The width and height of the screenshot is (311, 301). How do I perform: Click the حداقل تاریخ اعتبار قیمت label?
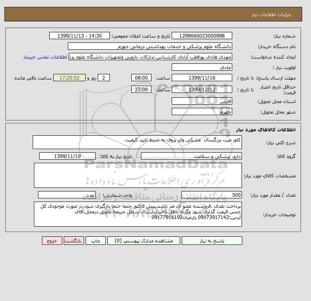point(278,90)
